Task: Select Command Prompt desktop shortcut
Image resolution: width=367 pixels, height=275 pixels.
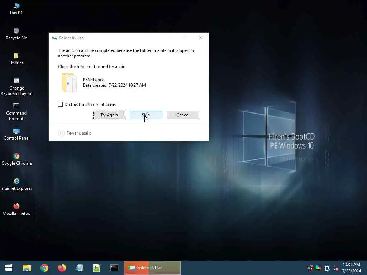Action: tap(16, 112)
